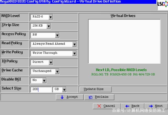This screenshot has height=115, width=168.
Task: Click the Virtual Drives list box
Action: (x=124, y=41)
